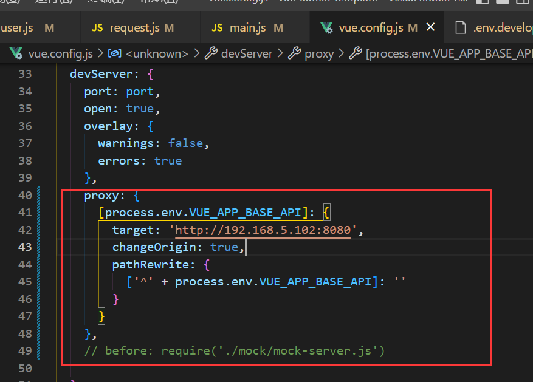Click the http://192.168.5.102:8080 target URL
The height and width of the screenshot is (382, 533).
point(263,230)
